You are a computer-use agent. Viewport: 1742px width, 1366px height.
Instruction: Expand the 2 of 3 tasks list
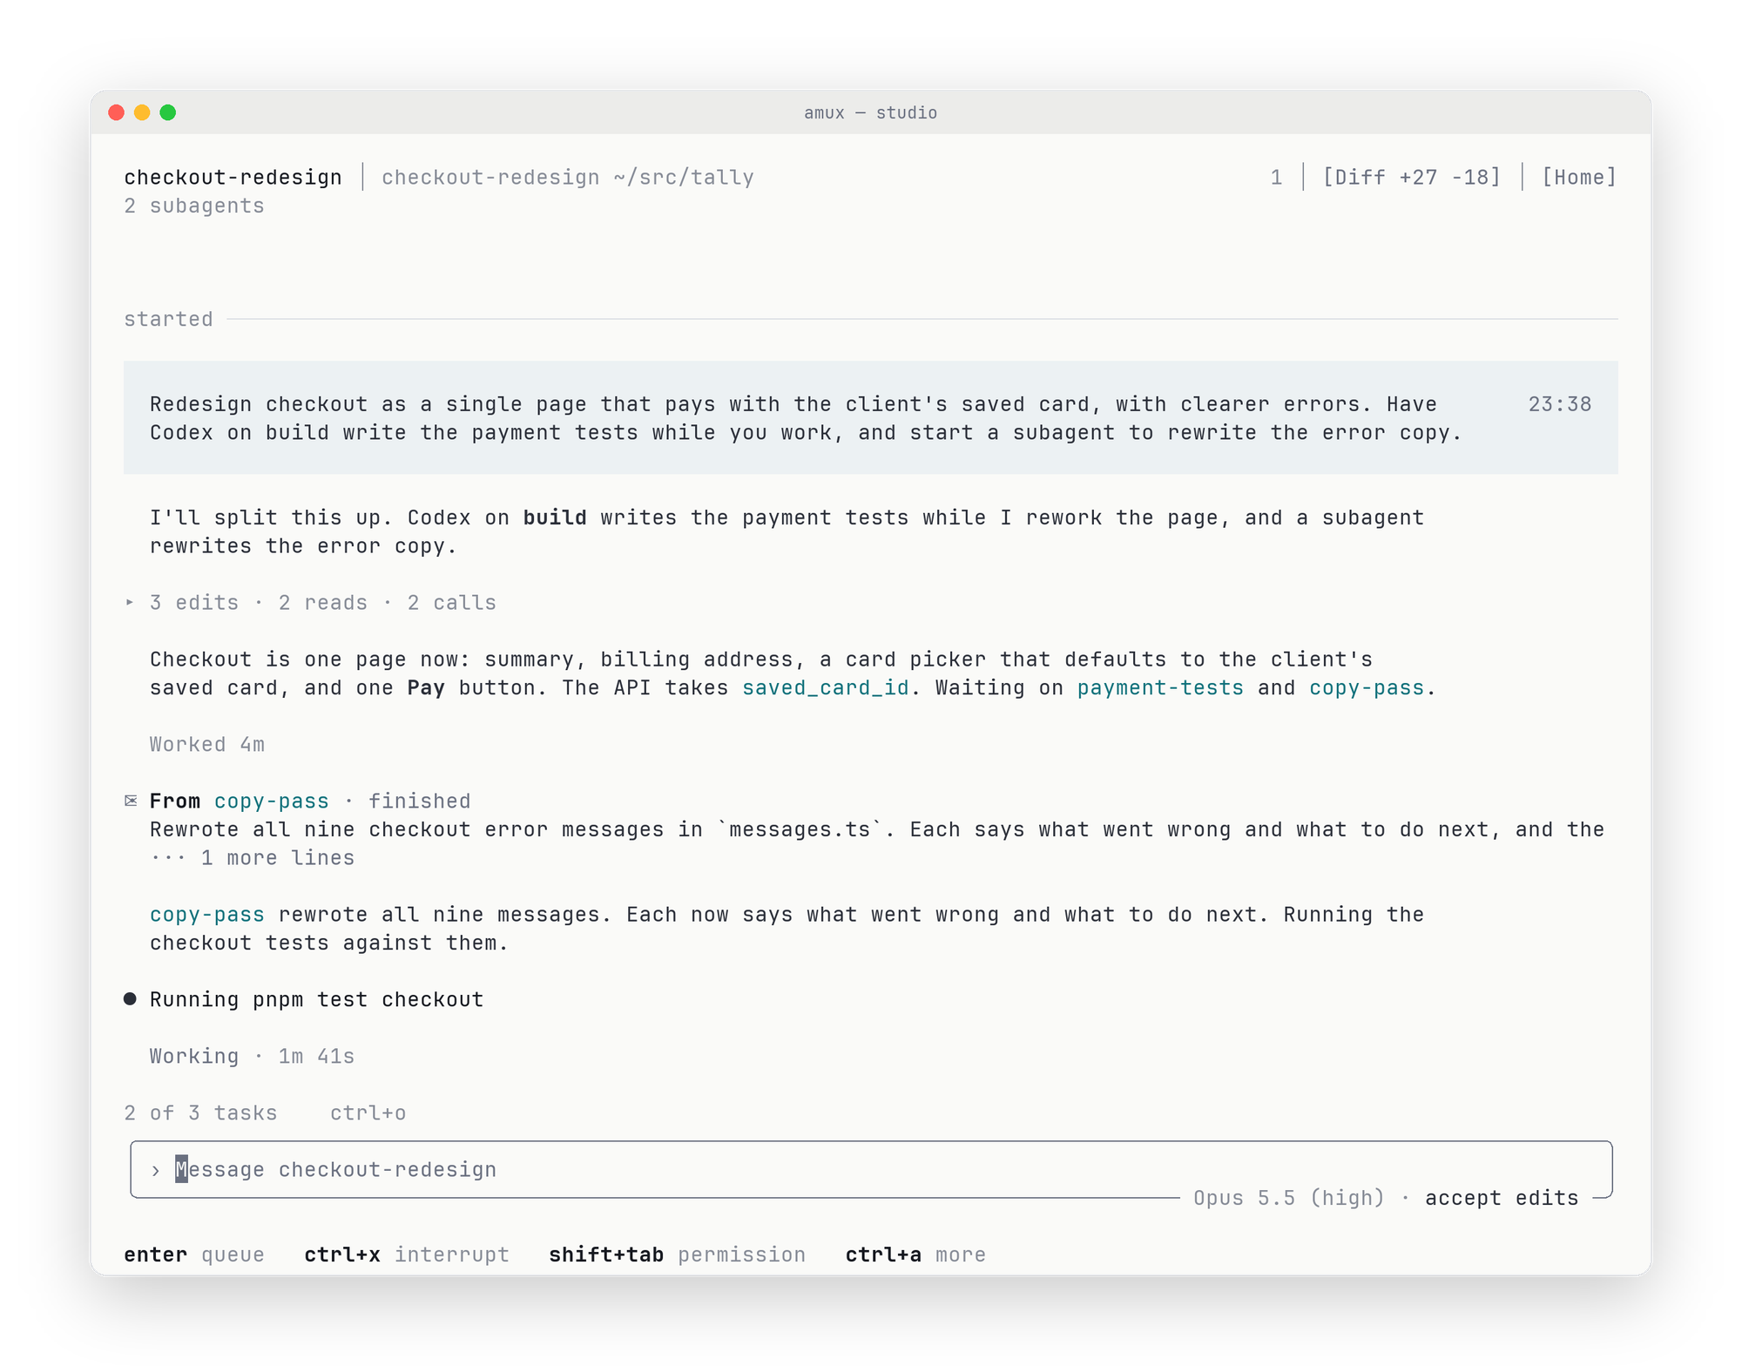pos(200,1112)
